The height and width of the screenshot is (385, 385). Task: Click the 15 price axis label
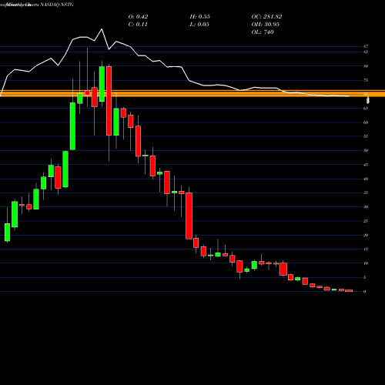(x=366, y=249)
